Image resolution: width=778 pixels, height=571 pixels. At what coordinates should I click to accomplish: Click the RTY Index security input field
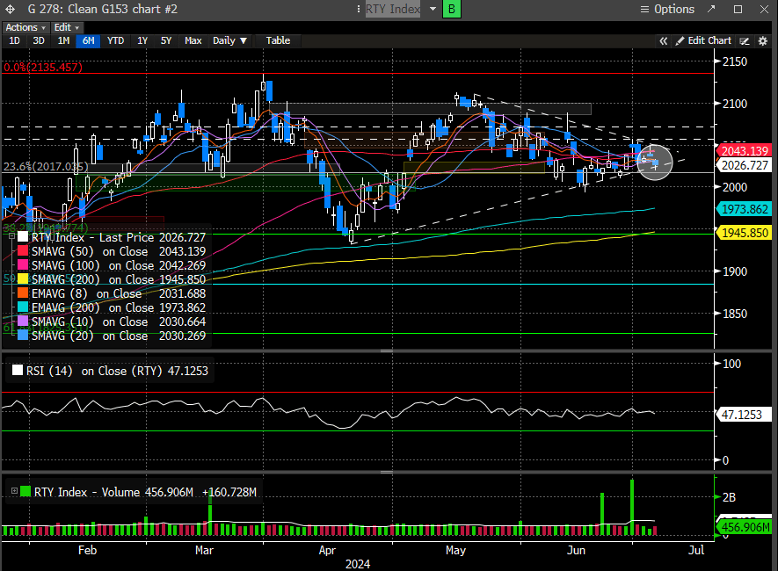[393, 9]
